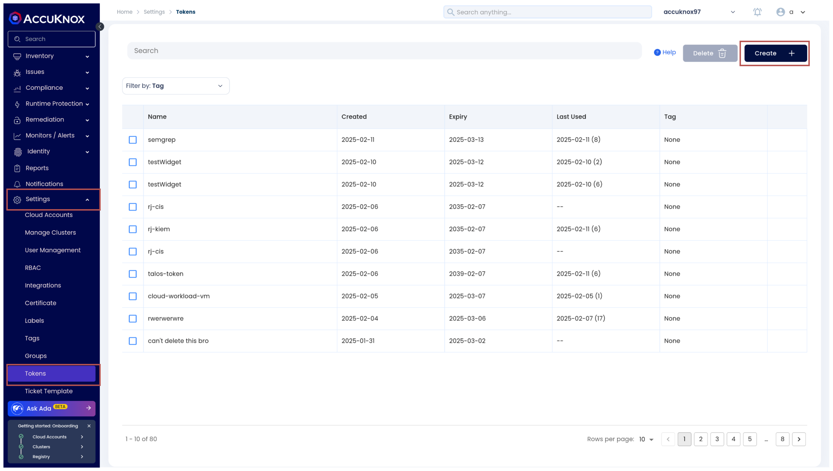Click the Identity fingerprint icon
833x471 pixels.
18,152
